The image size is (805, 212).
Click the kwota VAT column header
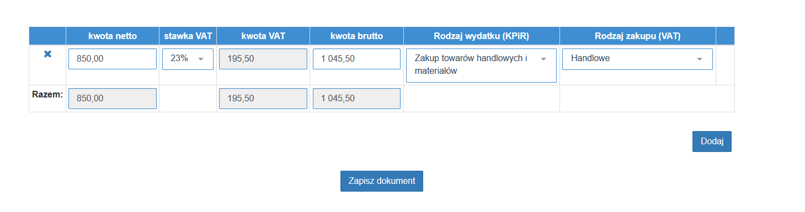[x=263, y=36]
